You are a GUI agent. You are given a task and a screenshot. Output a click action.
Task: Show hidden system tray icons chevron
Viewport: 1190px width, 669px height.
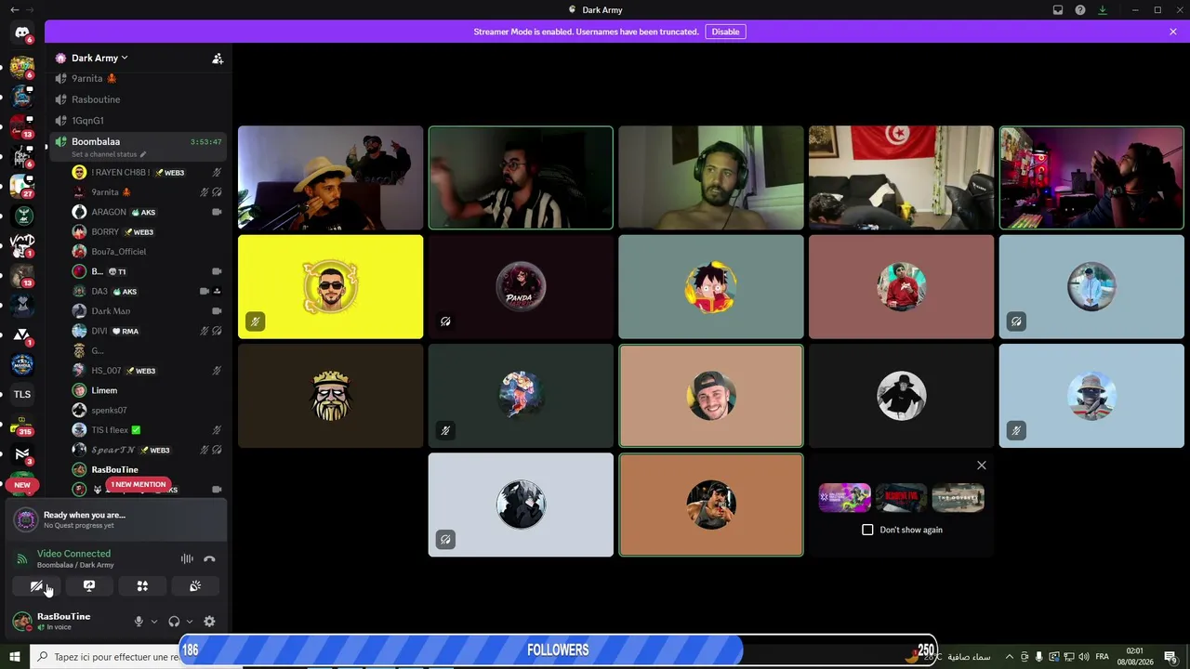pyautogui.click(x=1010, y=657)
